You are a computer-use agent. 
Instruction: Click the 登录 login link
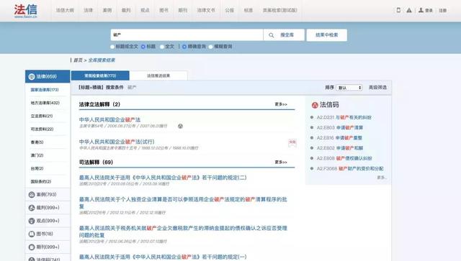point(429,11)
